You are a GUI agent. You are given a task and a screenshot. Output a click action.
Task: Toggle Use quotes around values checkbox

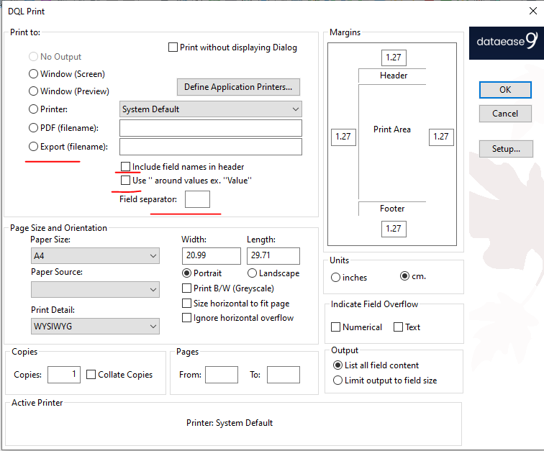pyautogui.click(x=125, y=181)
